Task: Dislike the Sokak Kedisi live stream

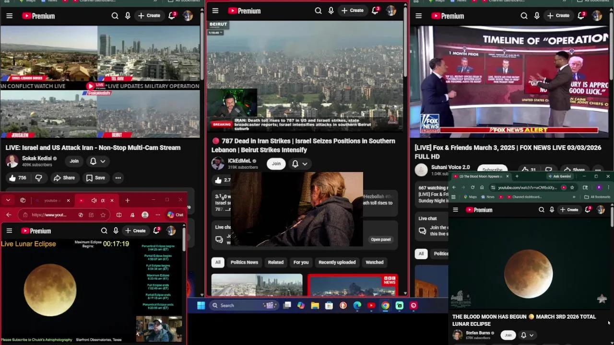Action: (39, 178)
